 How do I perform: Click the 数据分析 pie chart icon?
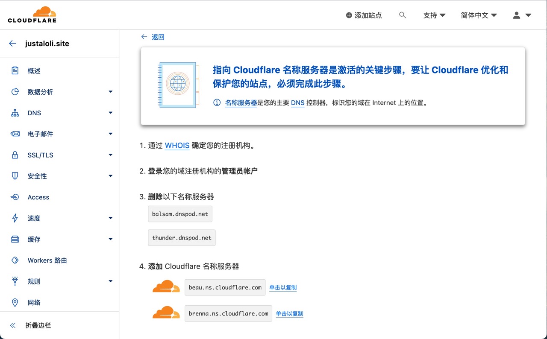[15, 92]
